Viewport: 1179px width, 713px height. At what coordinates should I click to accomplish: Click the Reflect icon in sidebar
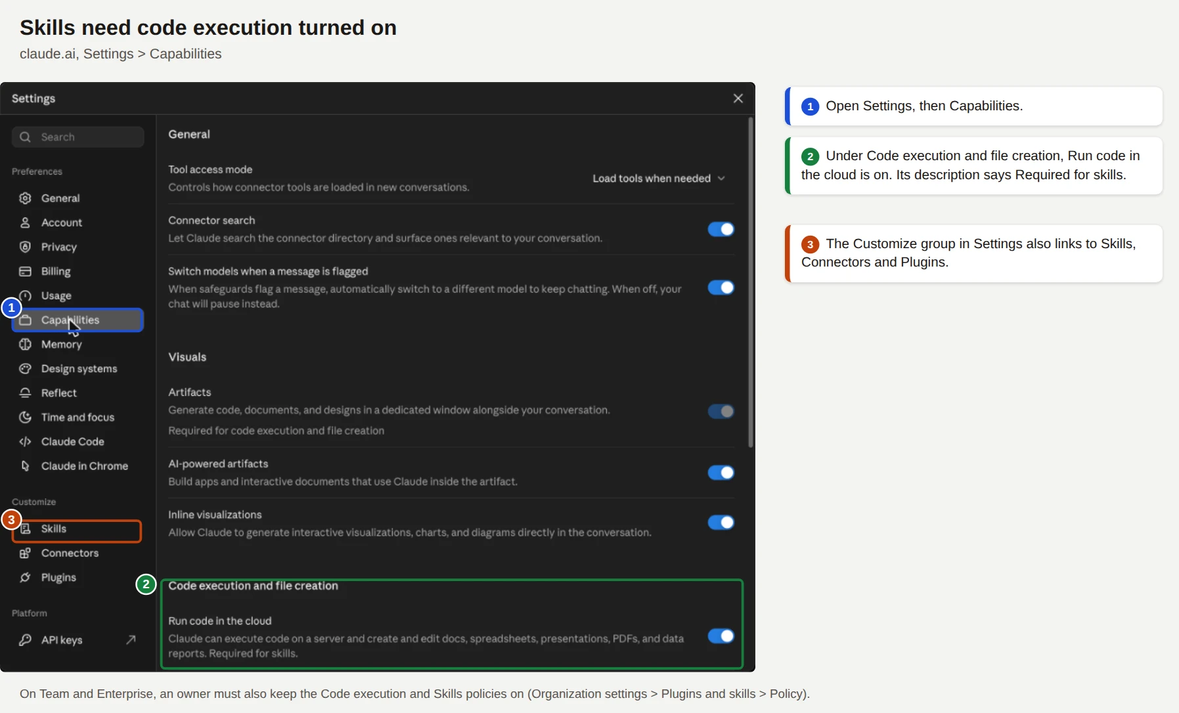click(26, 393)
